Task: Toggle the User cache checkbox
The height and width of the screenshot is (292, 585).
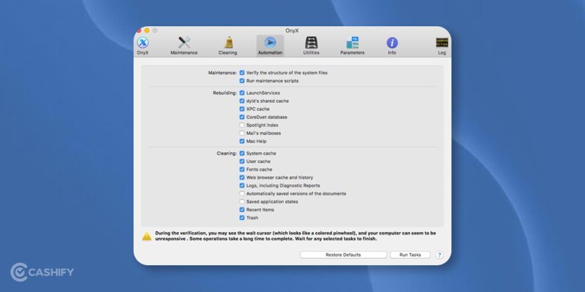Action: pyautogui.click(x=242, y=161)
